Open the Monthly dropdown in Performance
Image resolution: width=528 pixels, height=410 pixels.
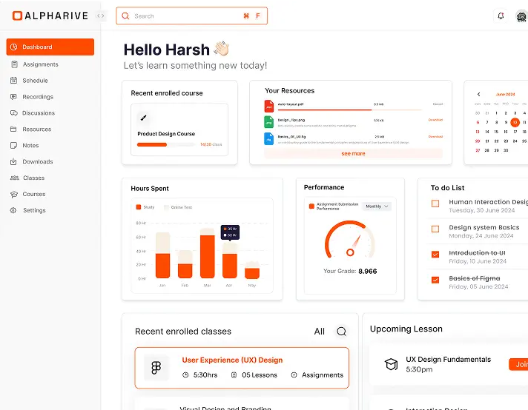tap(377, 206)
